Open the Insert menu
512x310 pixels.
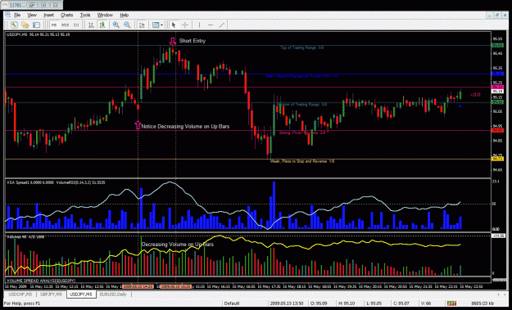pyautogui.click(x=48, y=15)
